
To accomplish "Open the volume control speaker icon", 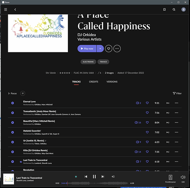I will [183, 177].
